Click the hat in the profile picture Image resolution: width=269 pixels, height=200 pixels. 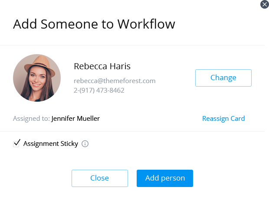pyautogui.click(x=38, y=62)
